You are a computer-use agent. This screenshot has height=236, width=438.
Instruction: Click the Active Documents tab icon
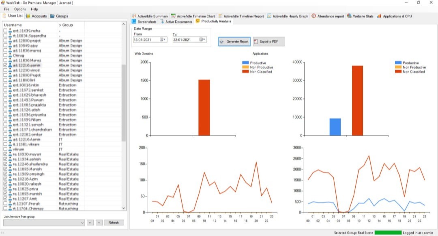point(162,21)
